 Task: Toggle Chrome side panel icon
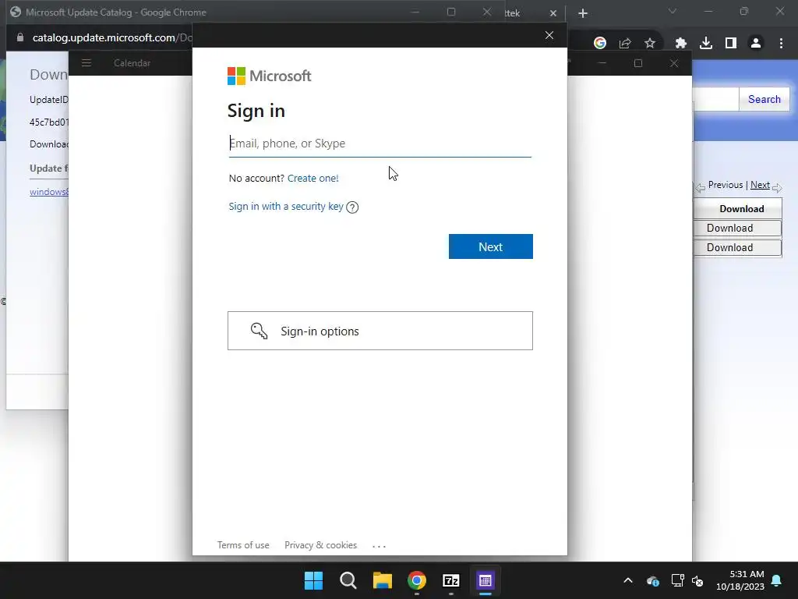(730, 44)
